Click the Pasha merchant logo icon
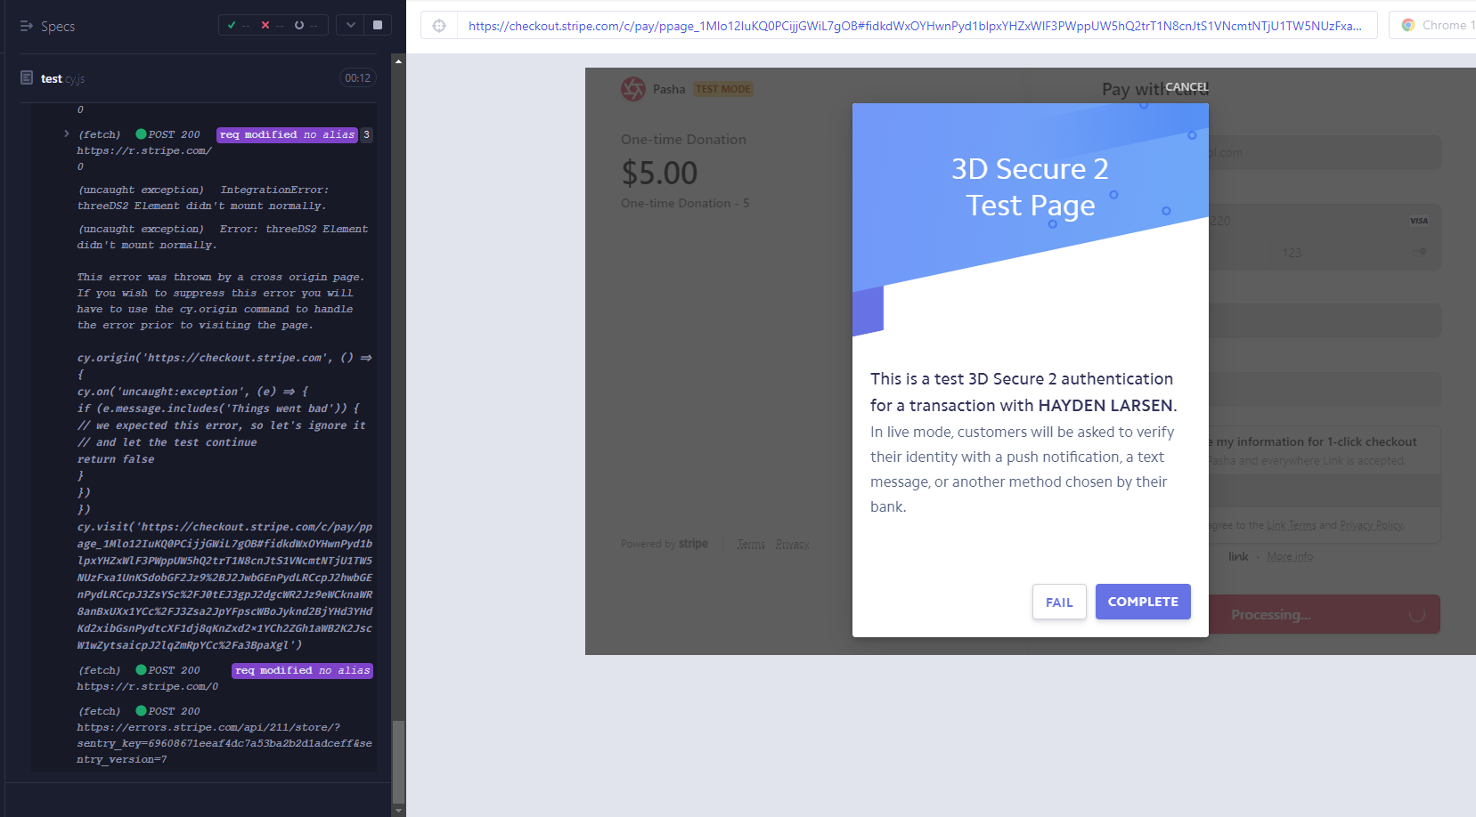 [x=633, y=89]
